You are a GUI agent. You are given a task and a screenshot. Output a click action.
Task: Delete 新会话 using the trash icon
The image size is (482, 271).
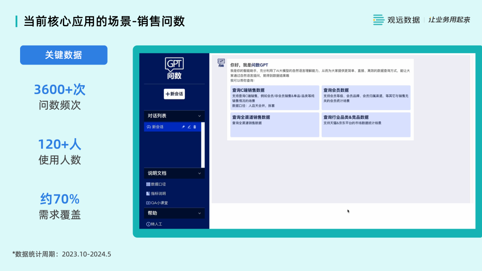tap(195, 127)
